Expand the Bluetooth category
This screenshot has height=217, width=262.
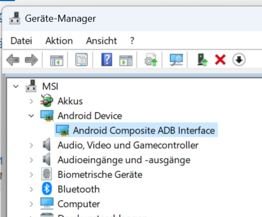[x=31, y=190]
